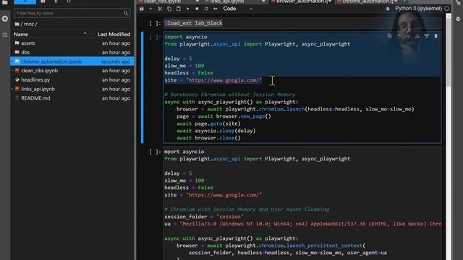Click the 'headless = False' line in active cell
This screenshot has height=260, width=463.
[x=189, y=73]
